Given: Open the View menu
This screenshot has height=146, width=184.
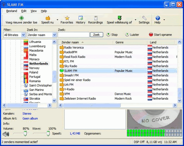Looking at the screenshot, I should click(x=34, y=11).
